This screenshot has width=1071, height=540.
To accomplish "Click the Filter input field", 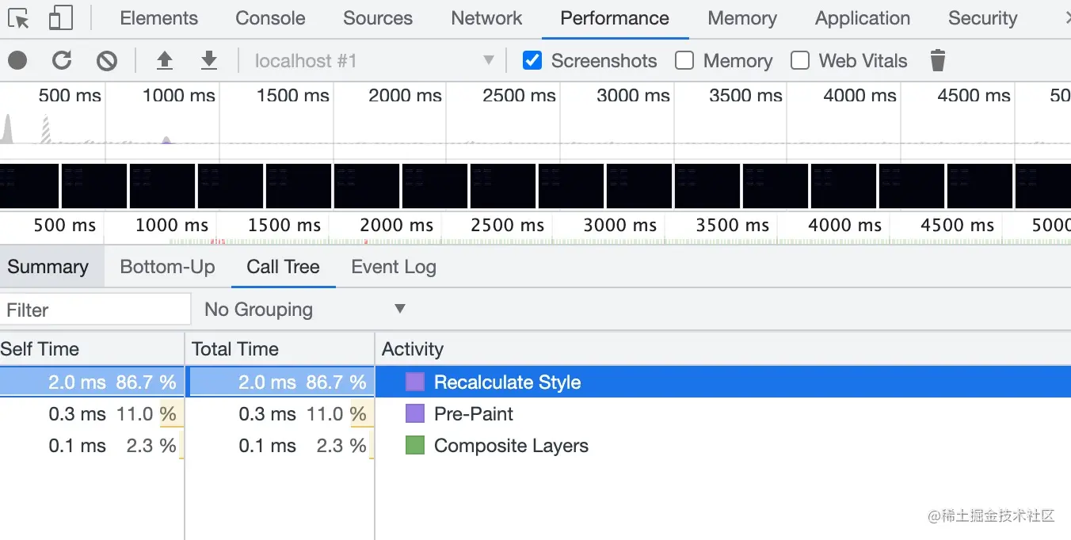I will click(95, 310).
